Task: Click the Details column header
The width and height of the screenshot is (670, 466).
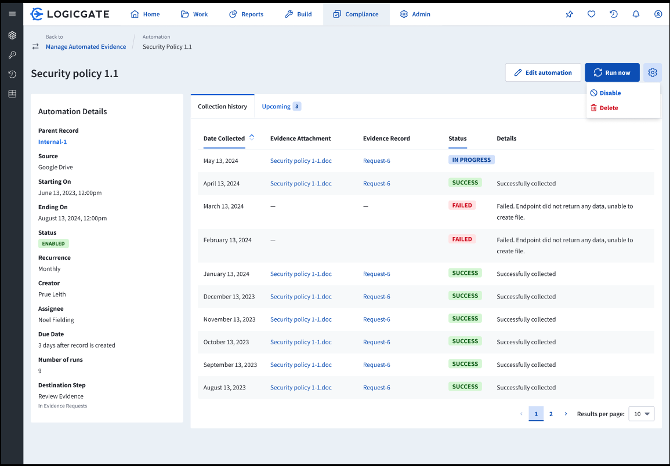Action: coord(506,139)
